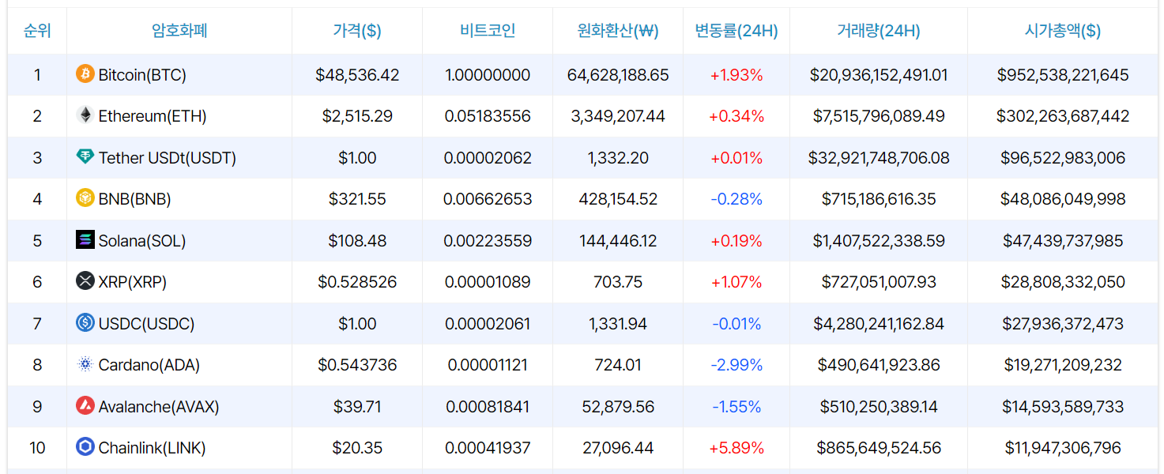Open the Tether USDt(USDT) coin link
This screenshot has height=474, width=1164.
[x=168, y=158]
